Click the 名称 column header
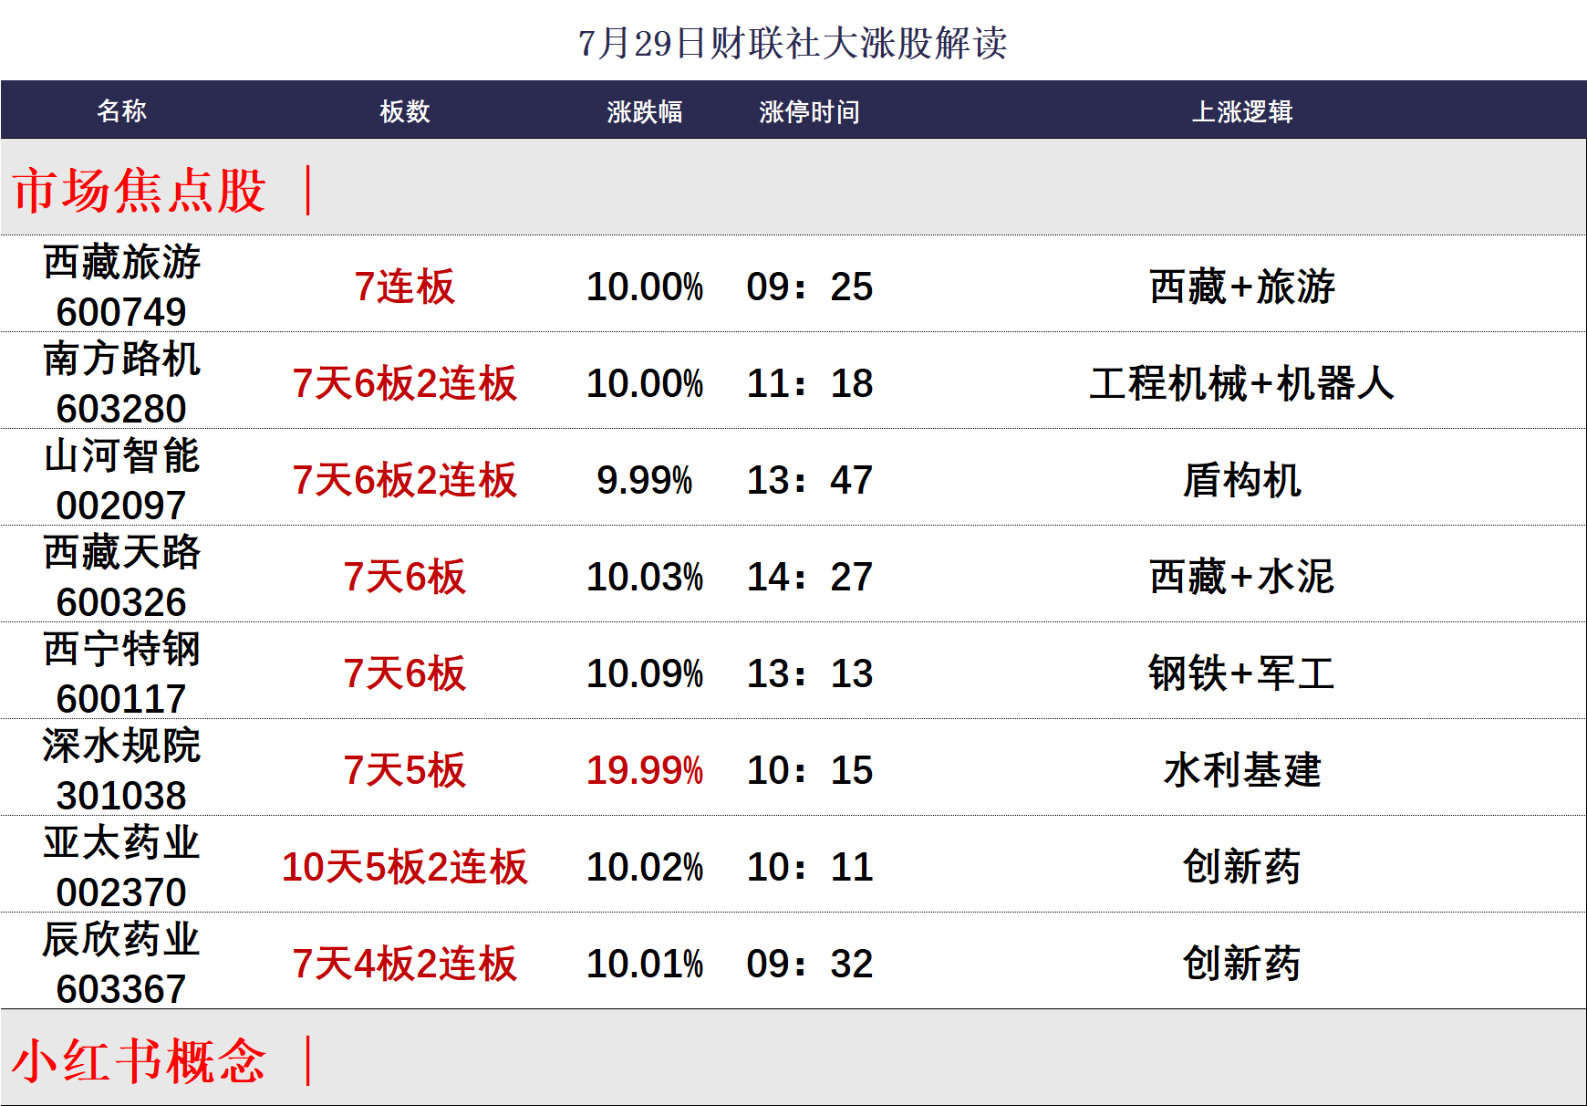 [x=122, y=110]
